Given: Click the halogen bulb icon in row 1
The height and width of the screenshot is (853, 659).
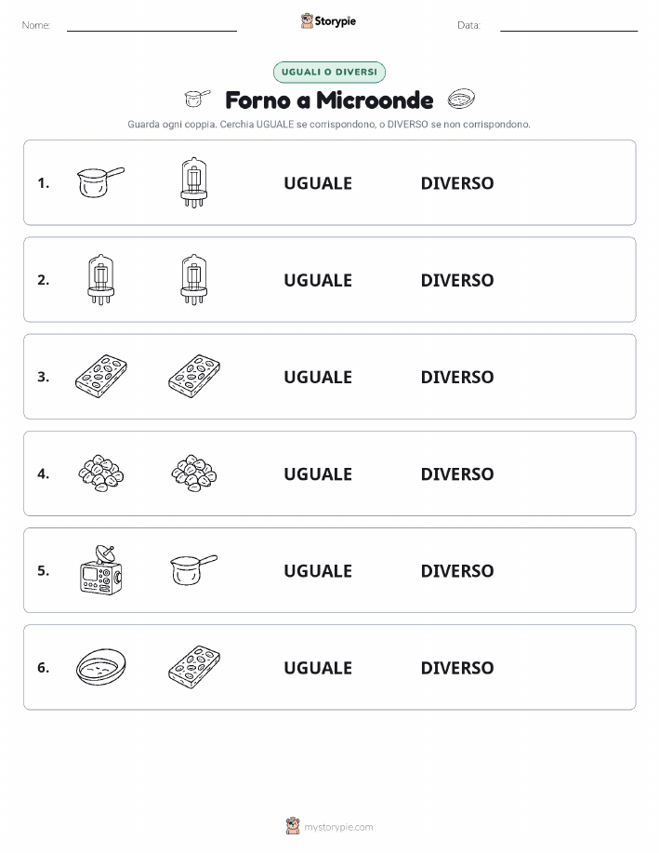Looking at the screenshot, I should point(194,182).
